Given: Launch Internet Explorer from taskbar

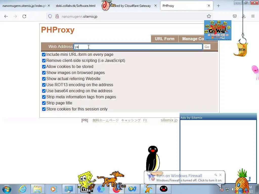Looking at the screenshot, I should tap(23, 189).
